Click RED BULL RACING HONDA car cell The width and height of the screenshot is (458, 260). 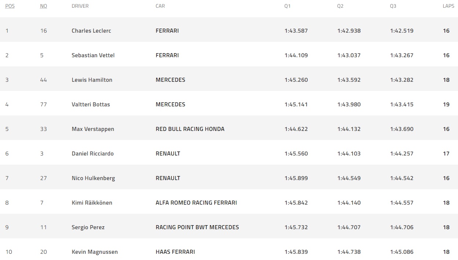(190, 129)
